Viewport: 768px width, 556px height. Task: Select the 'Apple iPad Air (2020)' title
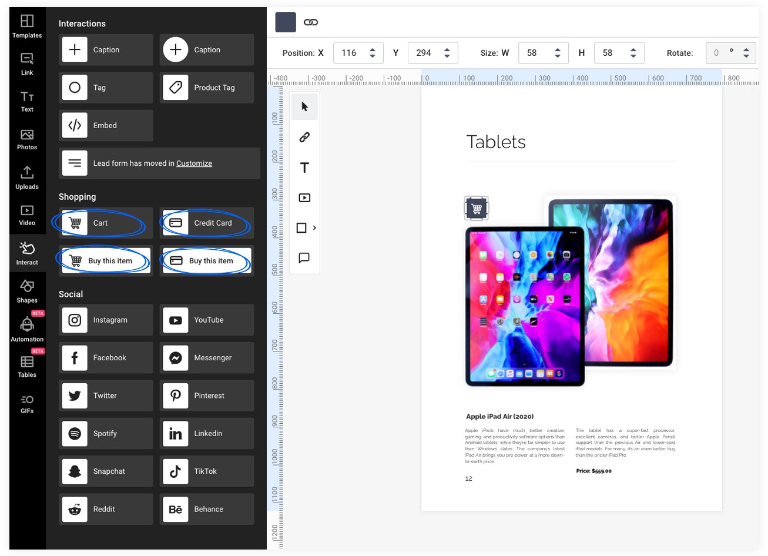500,416
